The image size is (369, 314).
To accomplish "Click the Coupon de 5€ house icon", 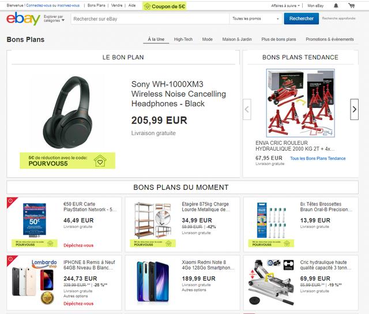I will tap(147, 6).
